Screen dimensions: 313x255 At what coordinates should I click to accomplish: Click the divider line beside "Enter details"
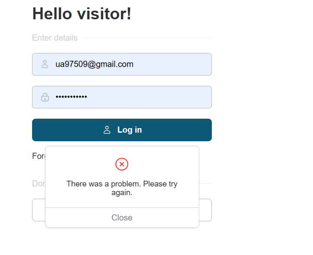pos(147,38)
